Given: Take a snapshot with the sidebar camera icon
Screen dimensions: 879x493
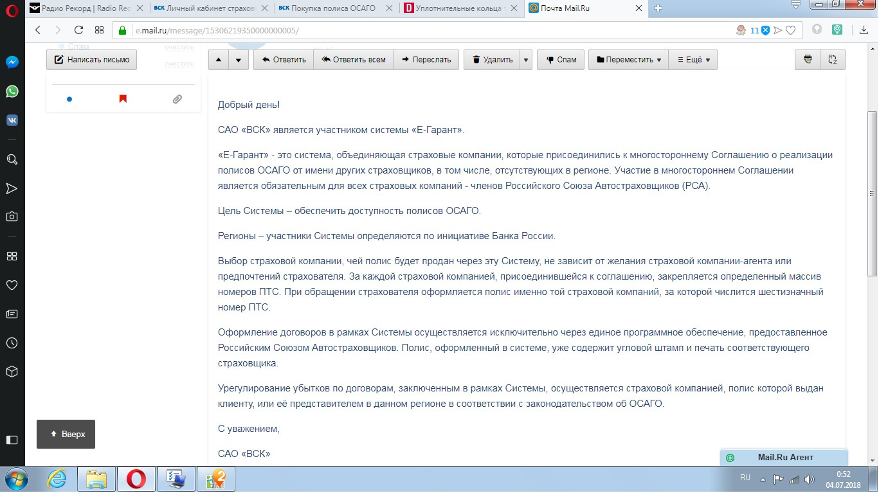Looking at the screenshot, I should pyautogui.click(x=12, y=217).
